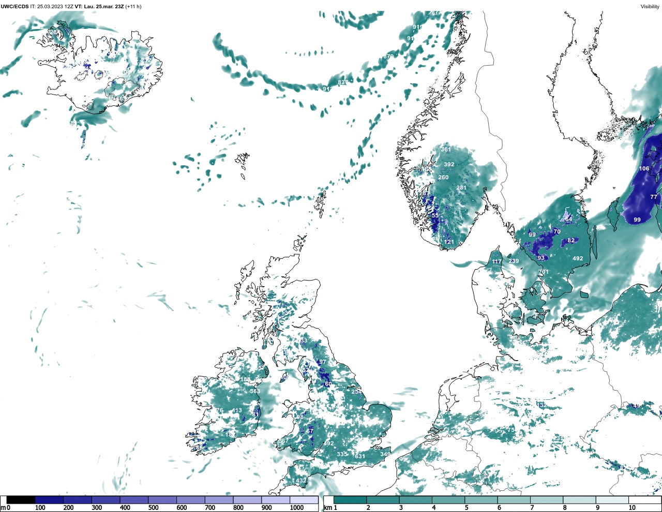The image size is (662, 512).
Task: Click the '413' value over Ireland
Action: coord(237,411)
